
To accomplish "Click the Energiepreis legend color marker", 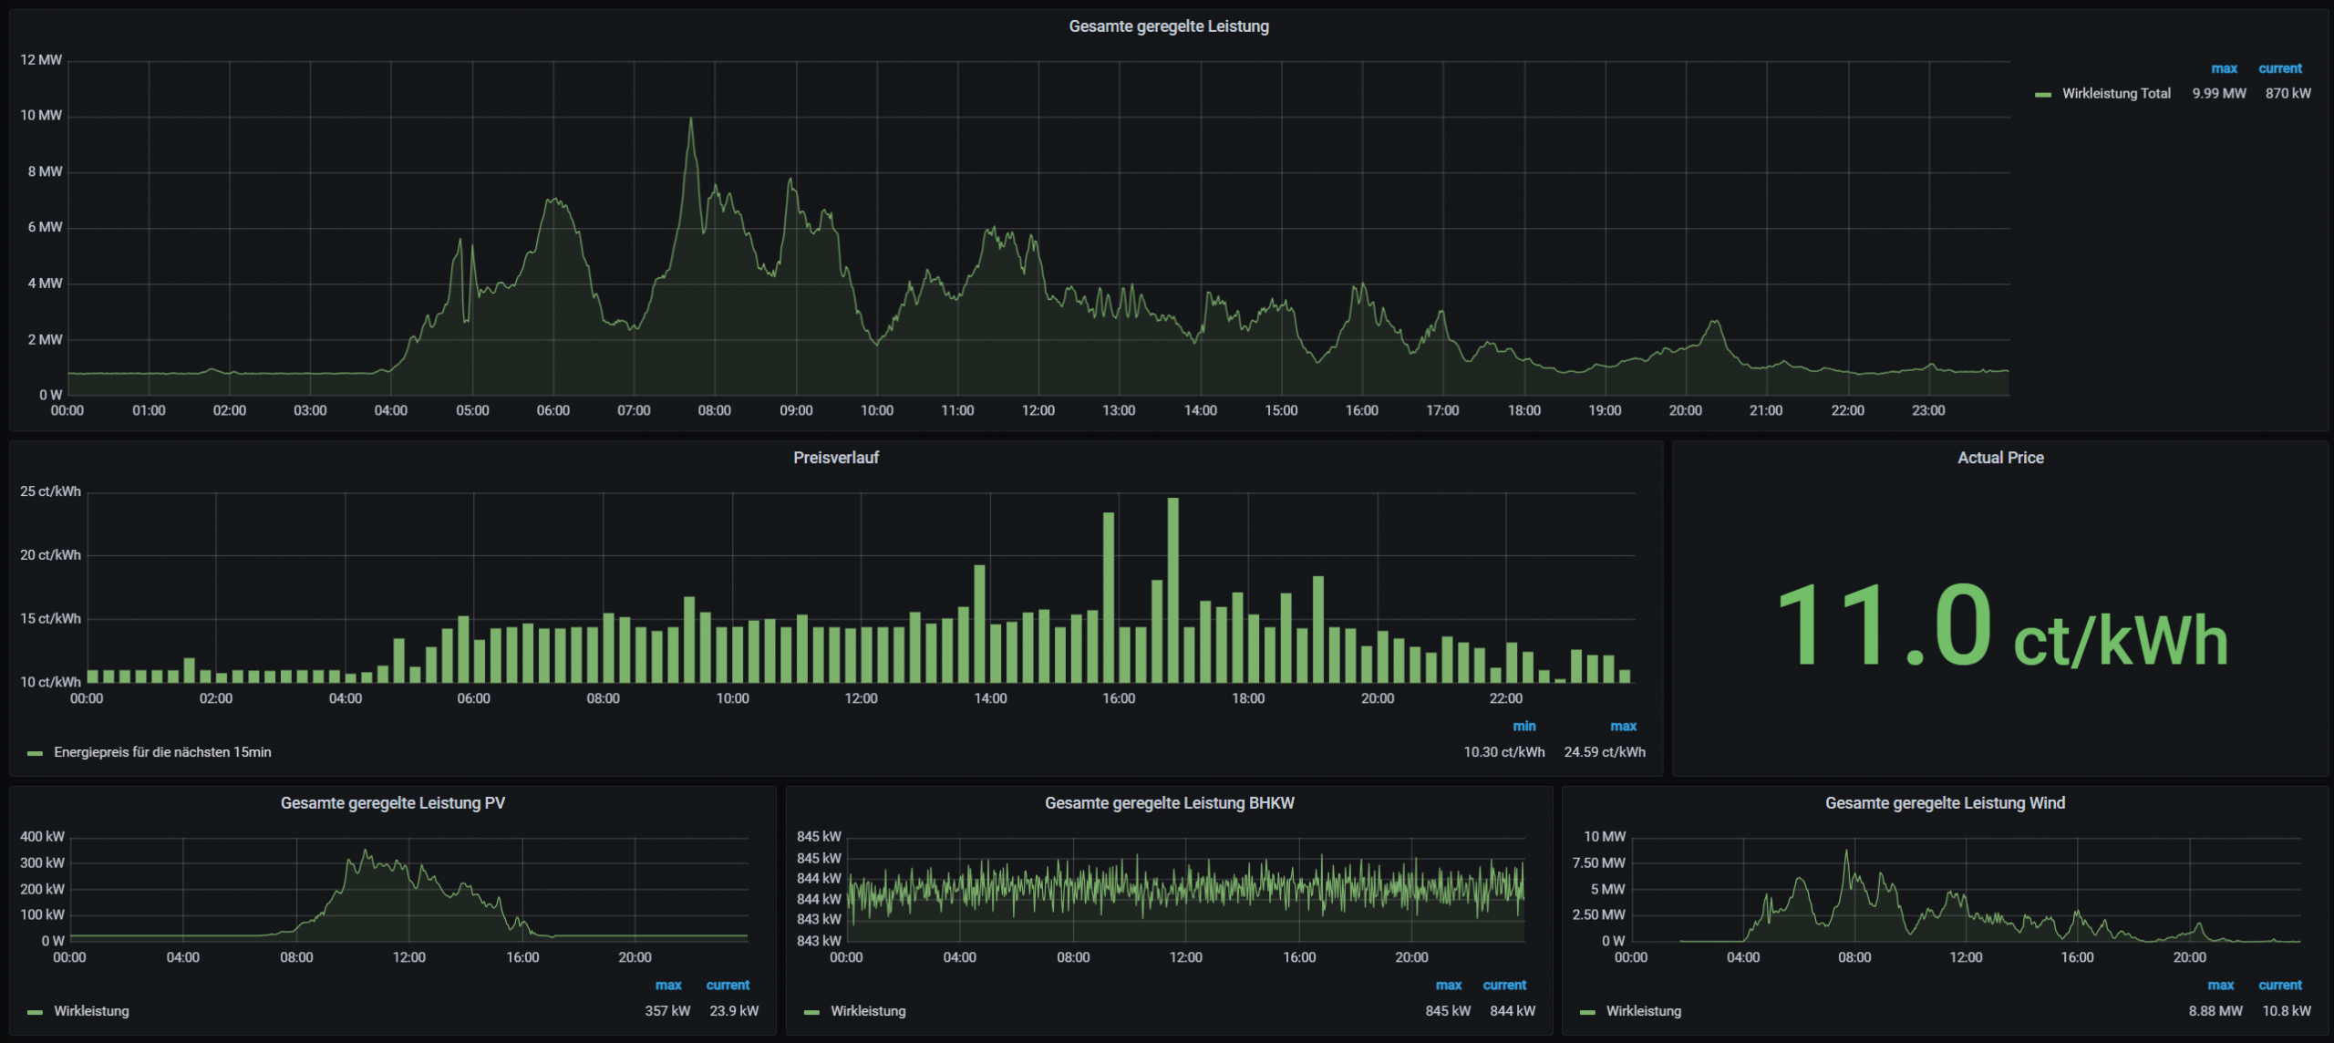I will pyautogui.click(x=34, y=753).
